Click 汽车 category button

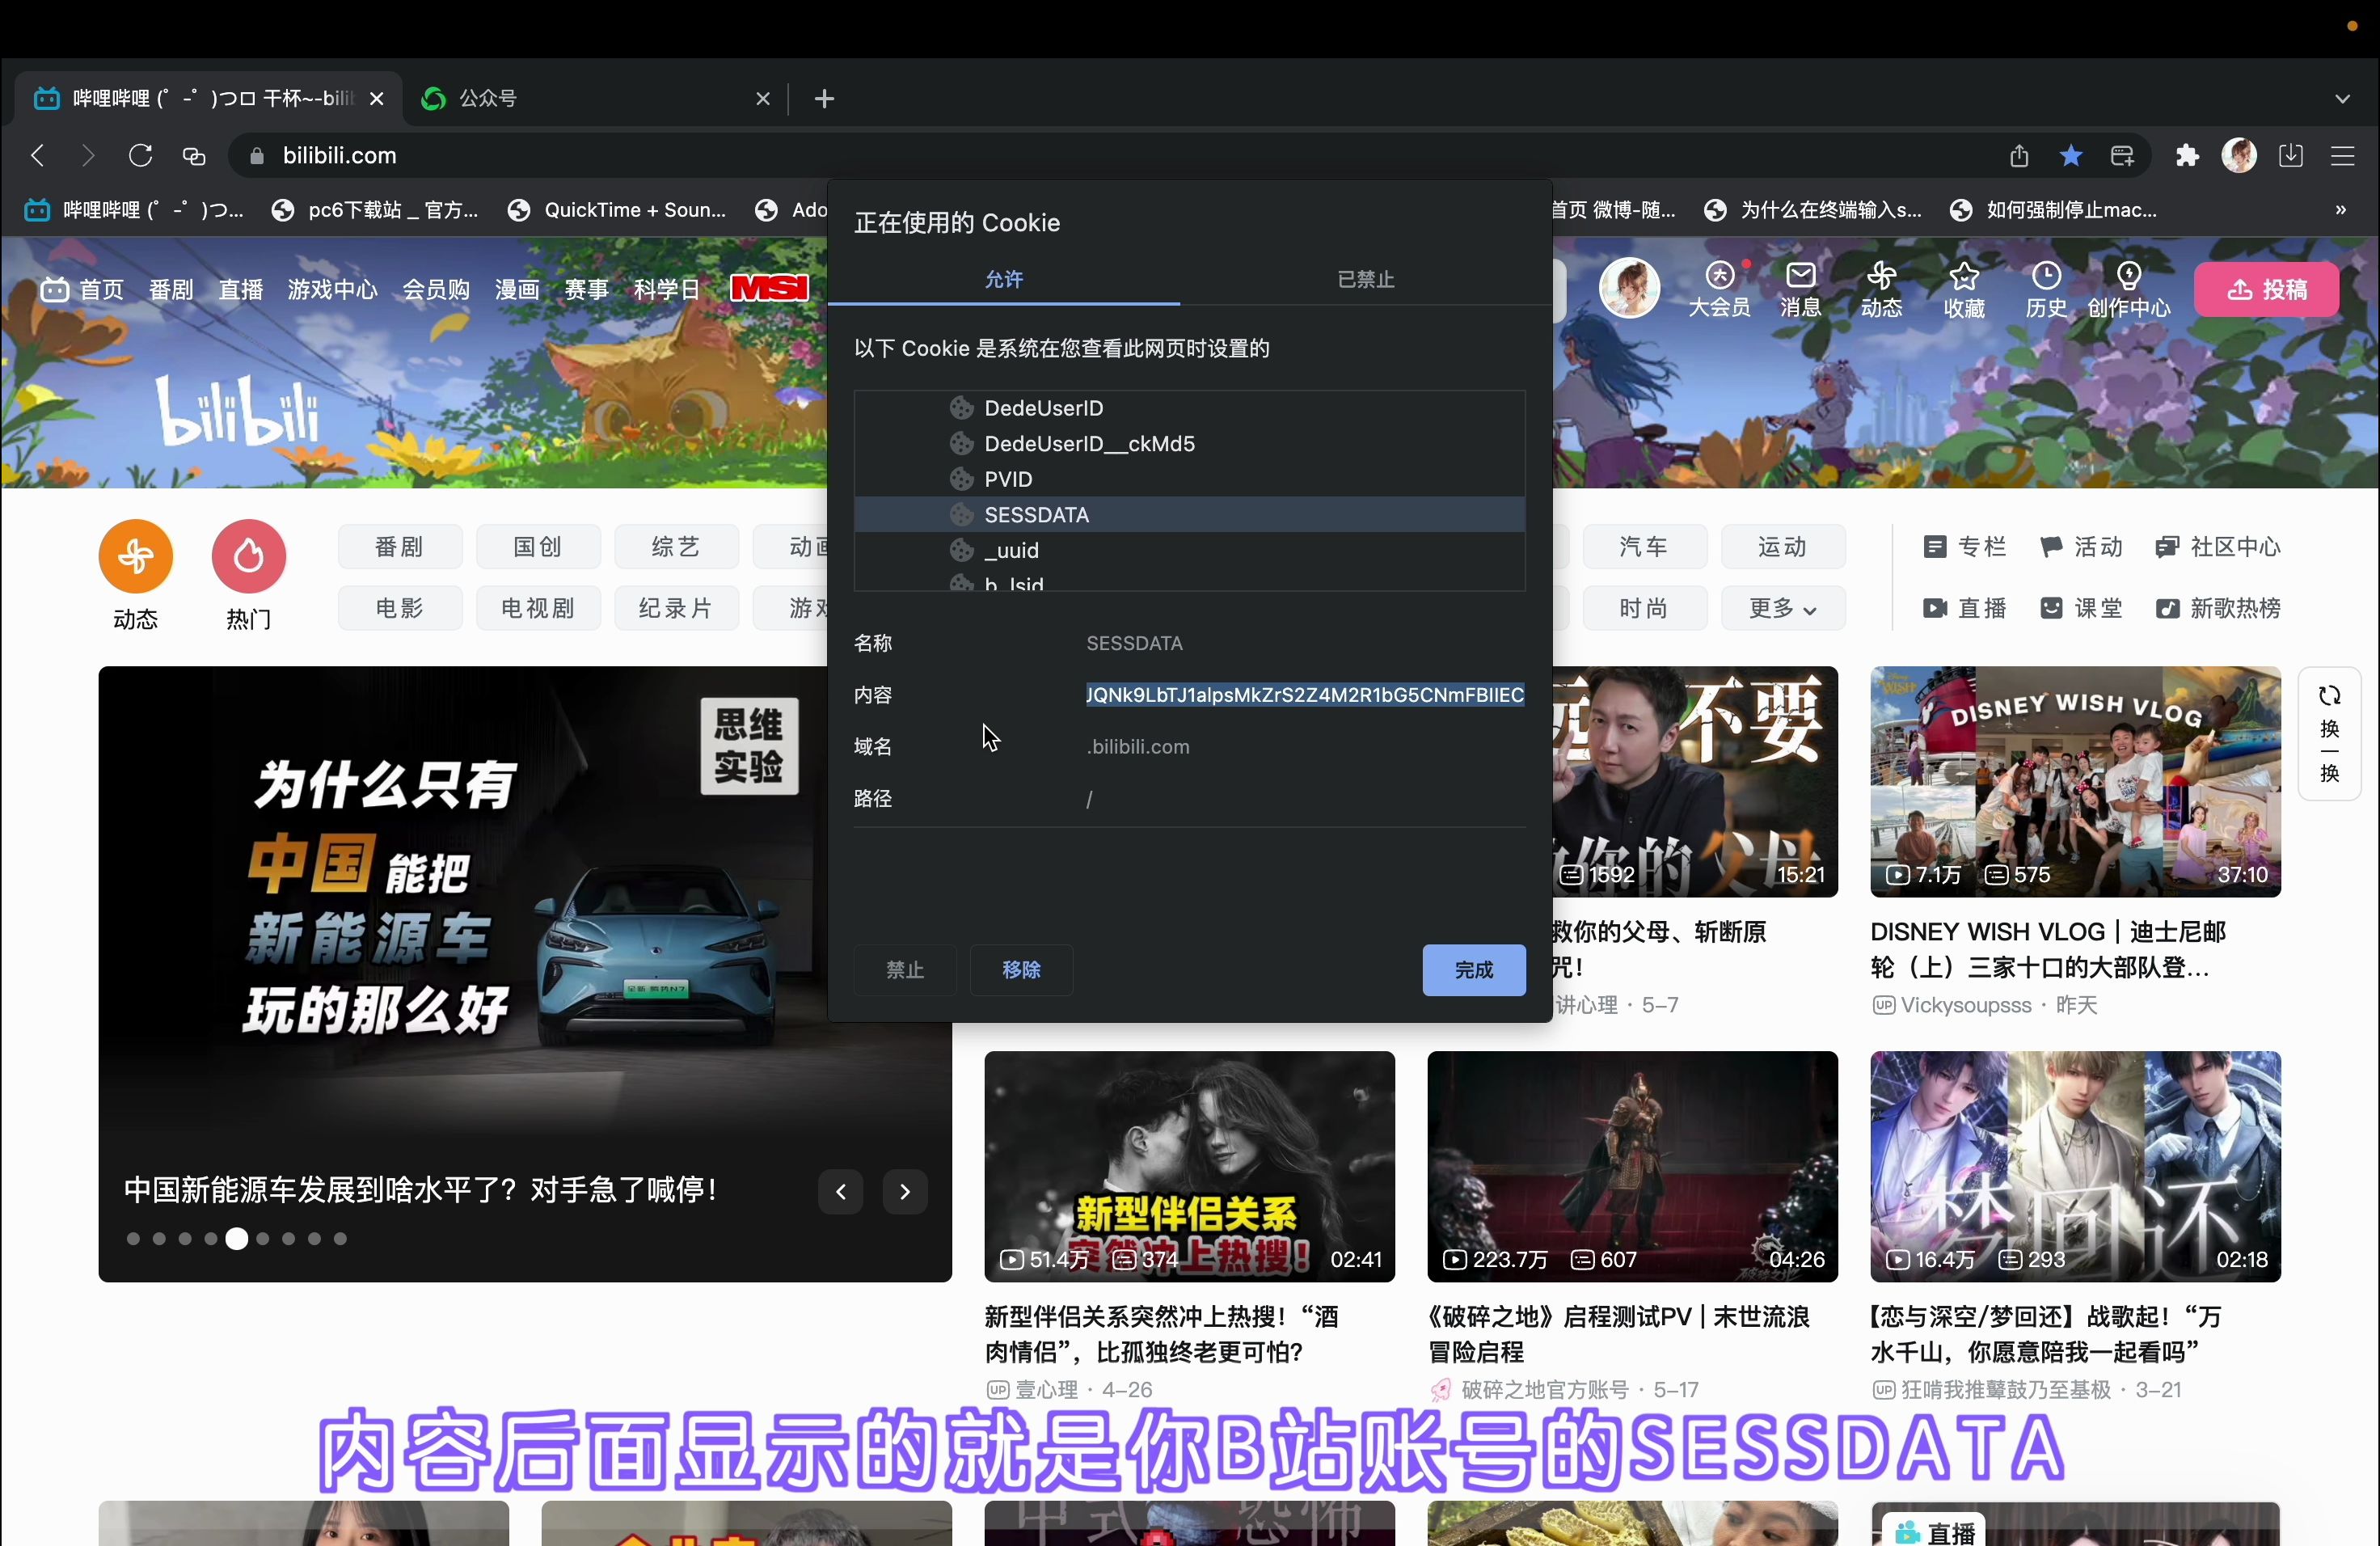tap(1645, 547)
